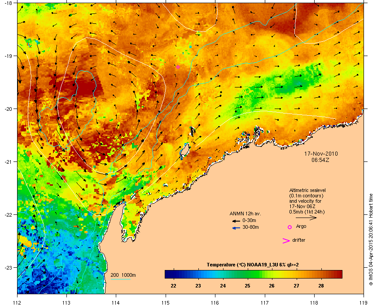Click the longitude axis label 116
The height and width of the screenshot is (305, 377).
click(x=215, y=302)
